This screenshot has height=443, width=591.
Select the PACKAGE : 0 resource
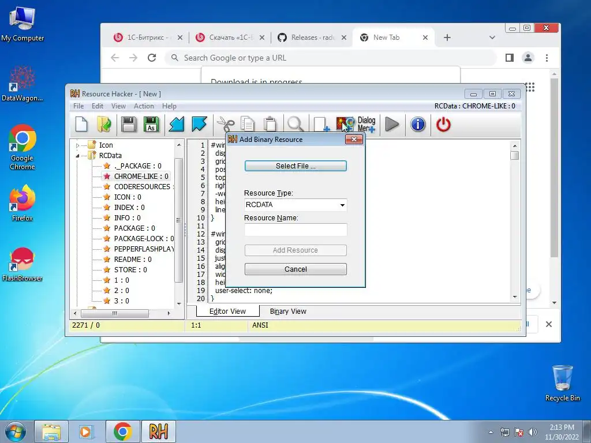click(134, 228)
